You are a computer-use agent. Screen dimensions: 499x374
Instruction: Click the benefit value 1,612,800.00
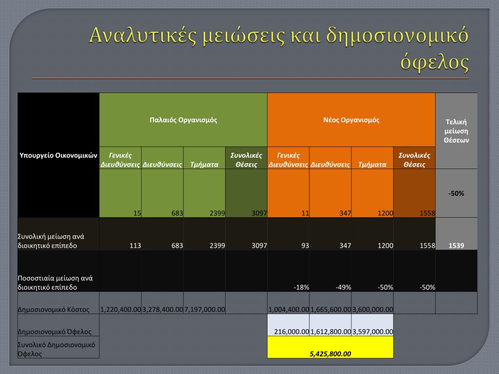click(x=331, y=332)
